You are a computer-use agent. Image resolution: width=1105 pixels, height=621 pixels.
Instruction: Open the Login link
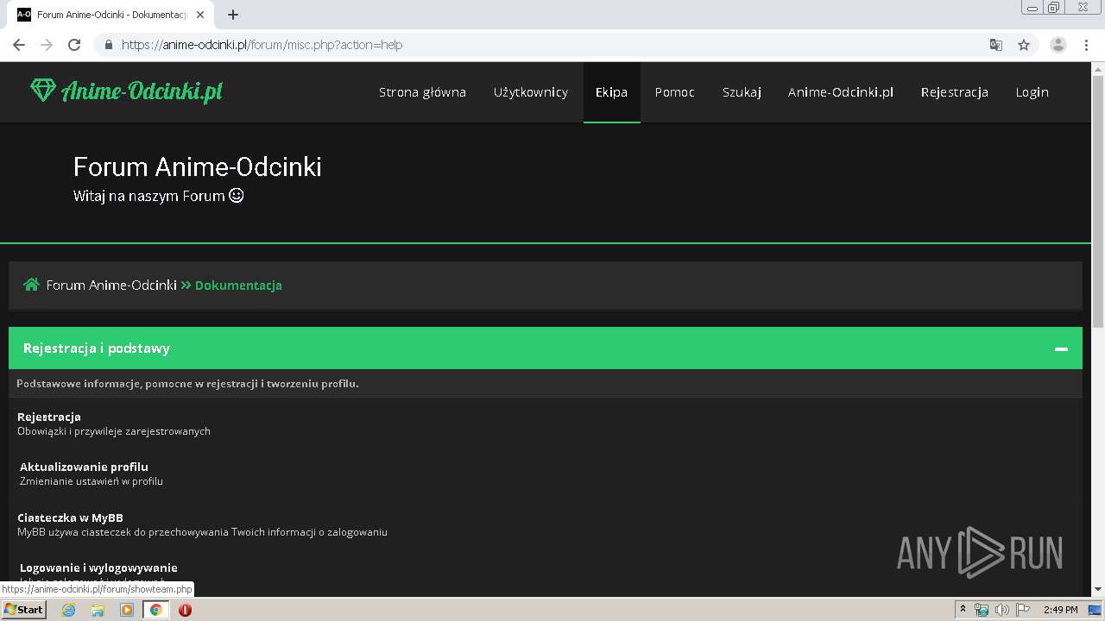(1032, 92)
